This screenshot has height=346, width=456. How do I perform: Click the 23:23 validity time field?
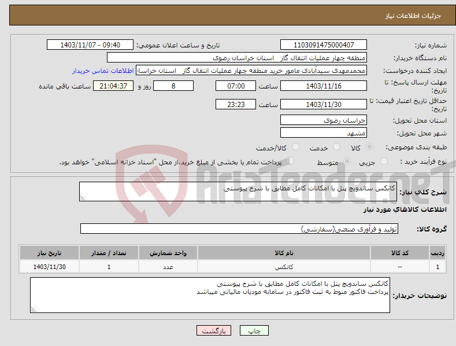click(236, 104)
